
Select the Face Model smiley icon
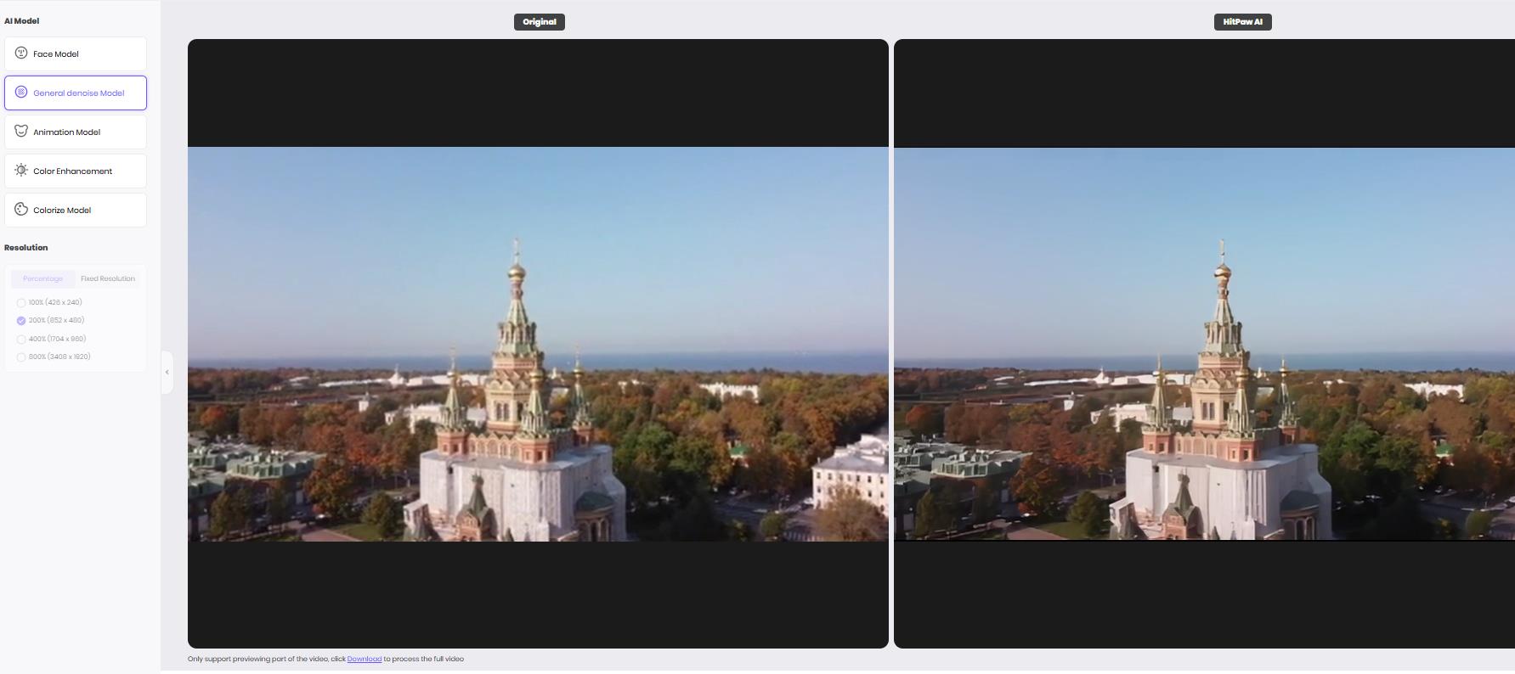tap(21, 53)
